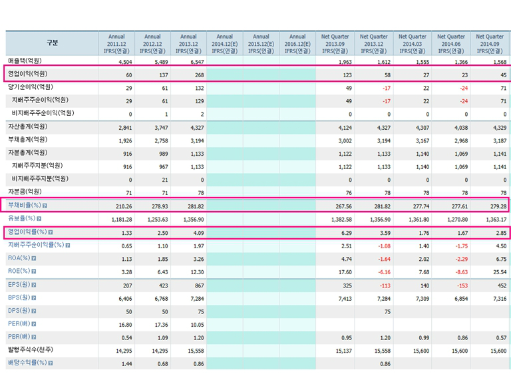
Task: Open the help icon next to BPS(원)
Action: coord(34,297)
